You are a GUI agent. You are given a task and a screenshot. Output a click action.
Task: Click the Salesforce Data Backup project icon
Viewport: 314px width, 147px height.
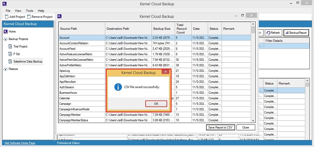10,61
